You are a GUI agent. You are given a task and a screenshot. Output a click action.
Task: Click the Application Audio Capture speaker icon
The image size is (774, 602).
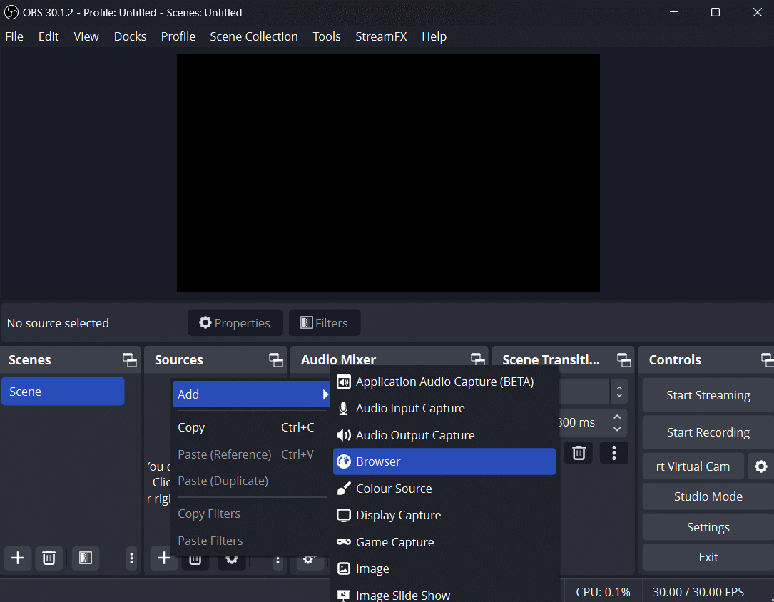pos(344,382)
